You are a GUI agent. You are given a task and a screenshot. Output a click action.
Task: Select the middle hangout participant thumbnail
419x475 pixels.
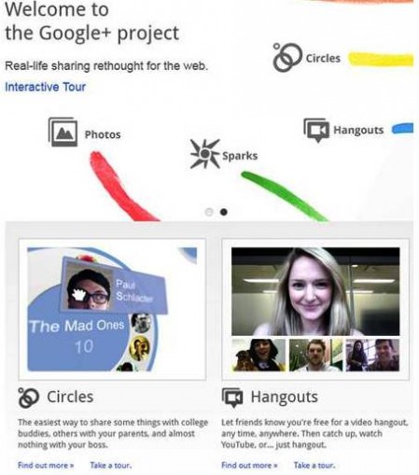point(315,355)
